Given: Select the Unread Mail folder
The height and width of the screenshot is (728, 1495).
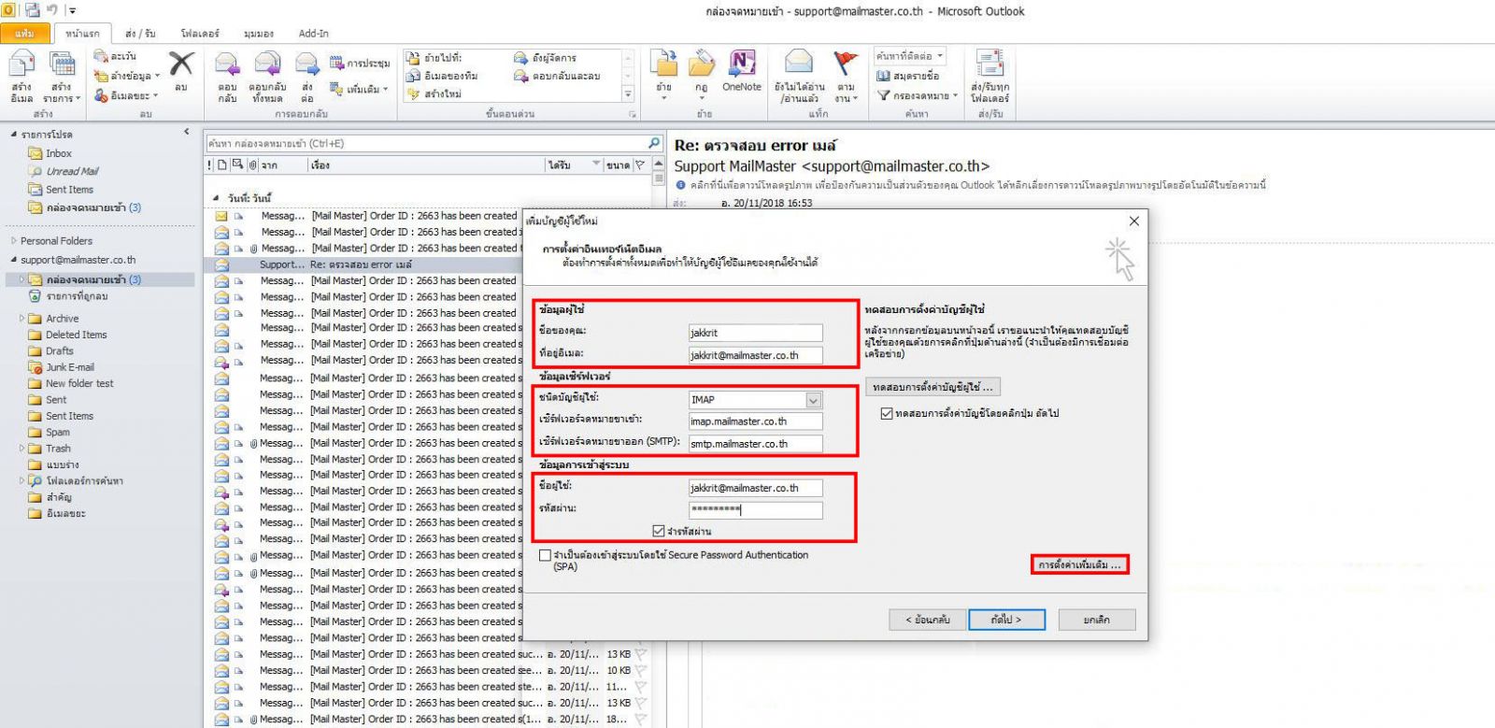Looking at the screenshot, I should coord(71,171).
